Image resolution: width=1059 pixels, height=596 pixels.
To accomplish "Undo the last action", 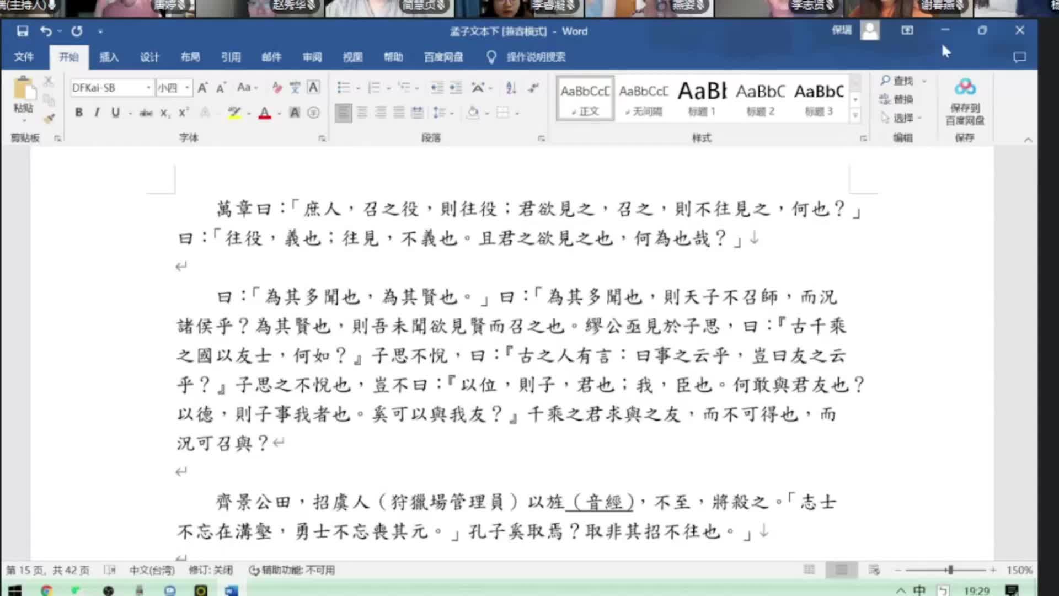I will pos(46,31).
